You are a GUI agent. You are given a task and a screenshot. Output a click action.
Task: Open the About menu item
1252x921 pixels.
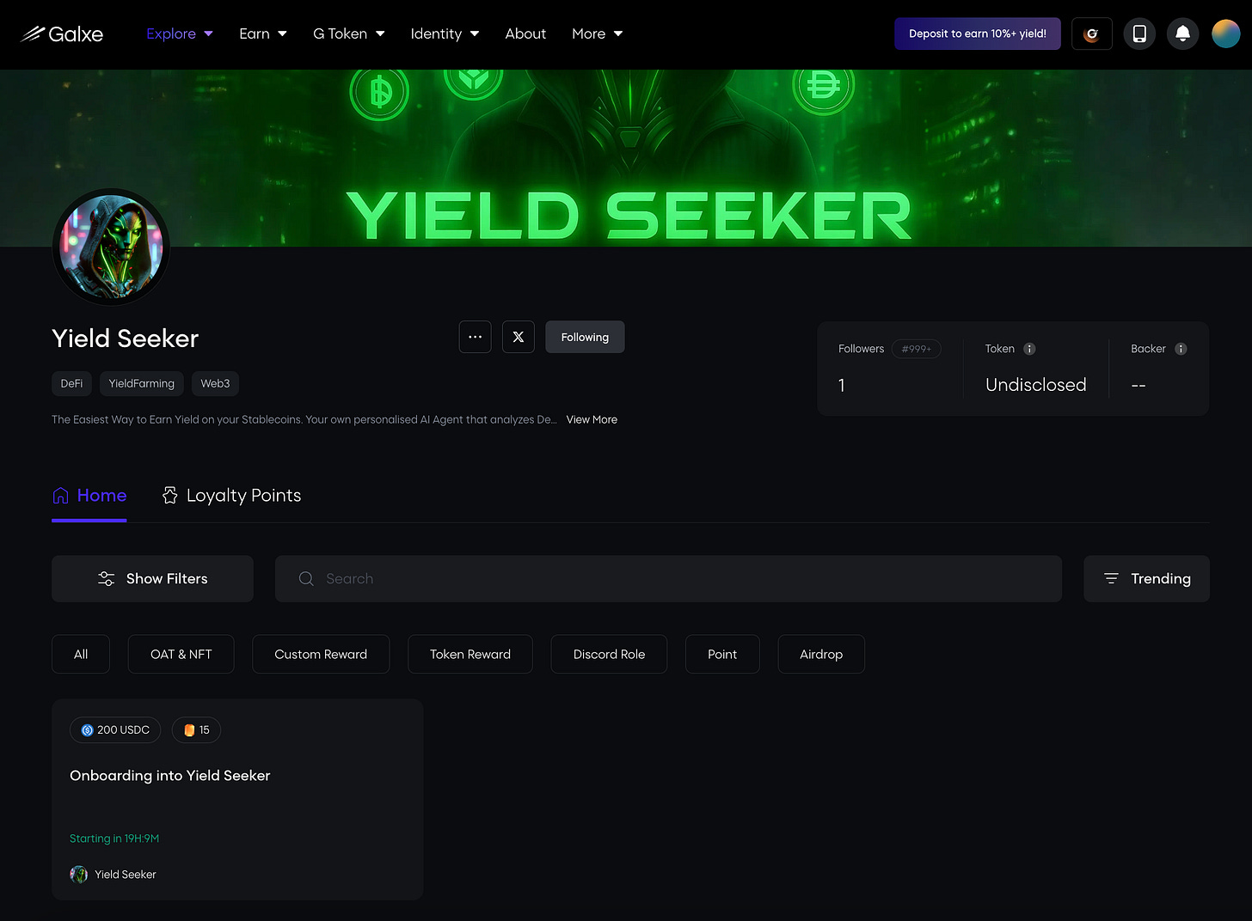[x=525, y=34]
